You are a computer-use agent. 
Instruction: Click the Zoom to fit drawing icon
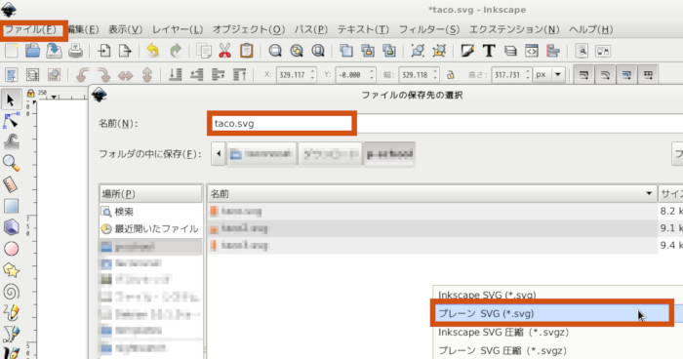tap(297, 51)
